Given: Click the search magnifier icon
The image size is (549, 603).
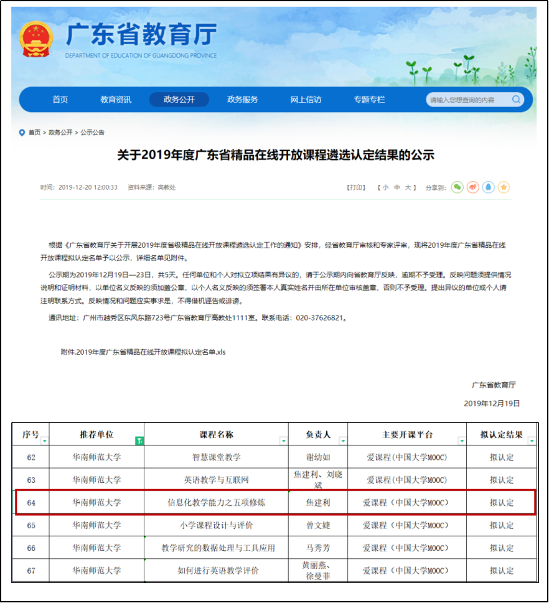Looking at the screenshot, I should 516,100.
